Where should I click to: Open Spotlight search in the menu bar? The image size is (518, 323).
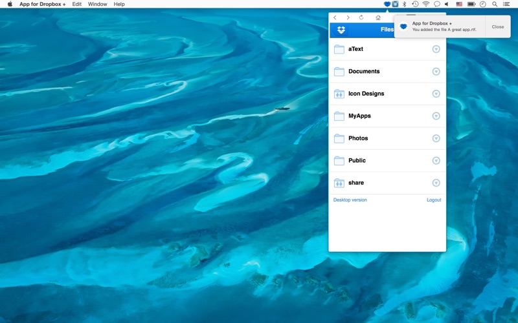click(495, 5)
